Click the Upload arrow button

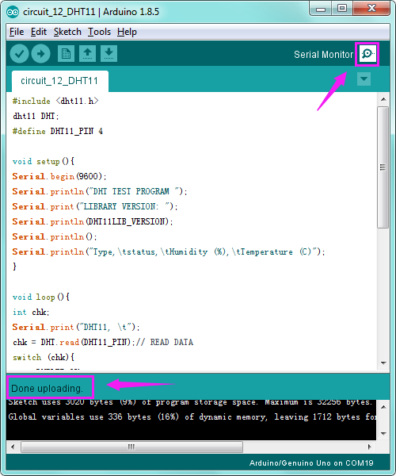click(x=41, y=54)
